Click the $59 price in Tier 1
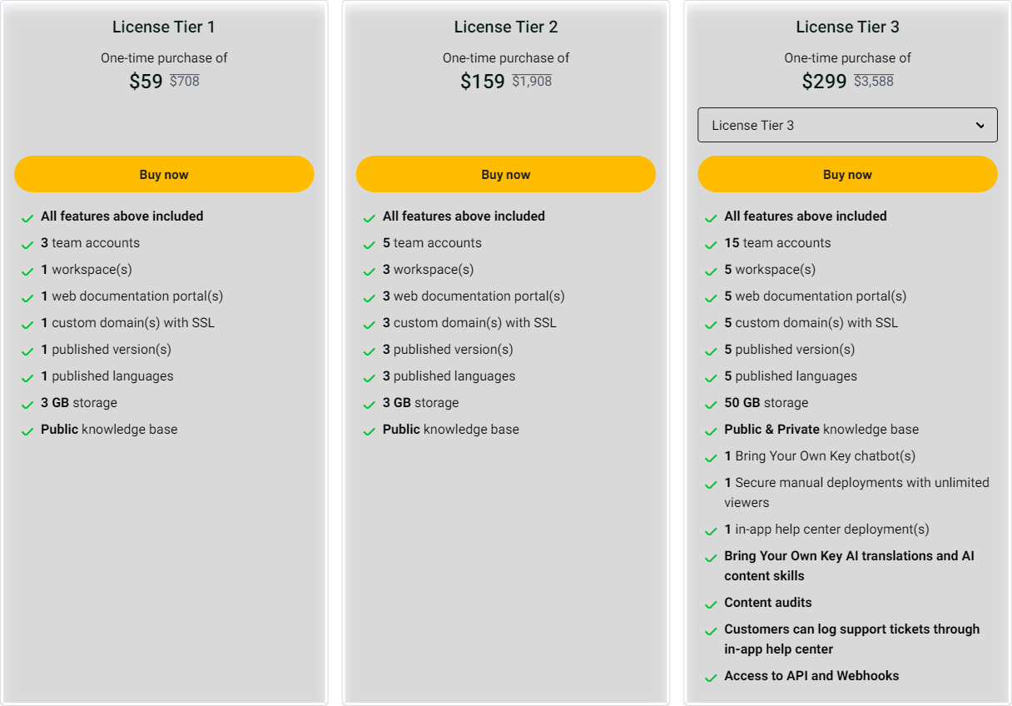Image resolution: width=1012 pixels, height=706 pixels. tap(146, 82)
